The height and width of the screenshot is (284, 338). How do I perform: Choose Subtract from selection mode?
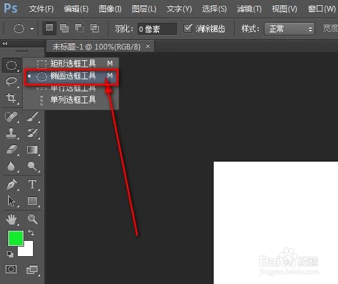pyautogui.click(x=79, y=29)
